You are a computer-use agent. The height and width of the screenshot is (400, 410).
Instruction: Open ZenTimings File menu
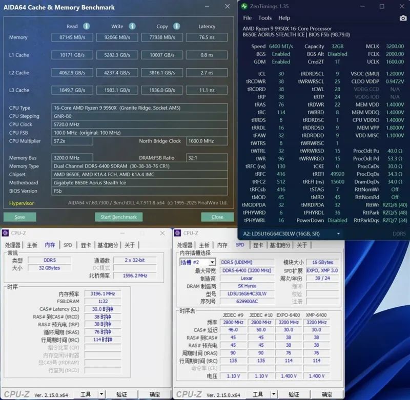(247, 18)
